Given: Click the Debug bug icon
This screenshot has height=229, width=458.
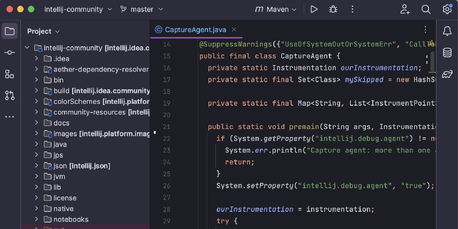Looking at the screenshot, I should [x=333, y=9].
